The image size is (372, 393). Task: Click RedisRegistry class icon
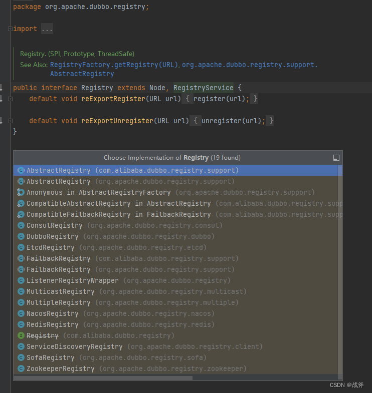[21, 324]
